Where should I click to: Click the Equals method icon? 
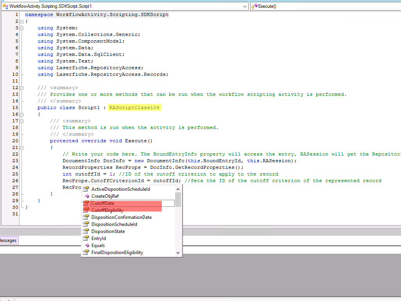(x=86, y=245)
